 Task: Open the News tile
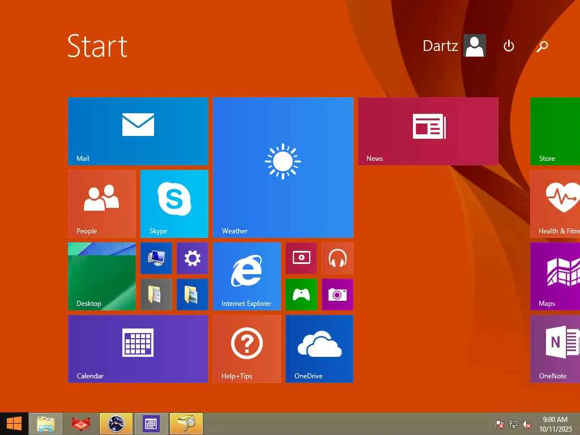click(x=428, y=131)
